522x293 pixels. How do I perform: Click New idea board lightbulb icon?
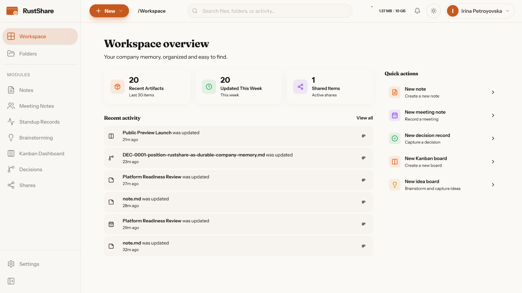(x=395, y=185)
